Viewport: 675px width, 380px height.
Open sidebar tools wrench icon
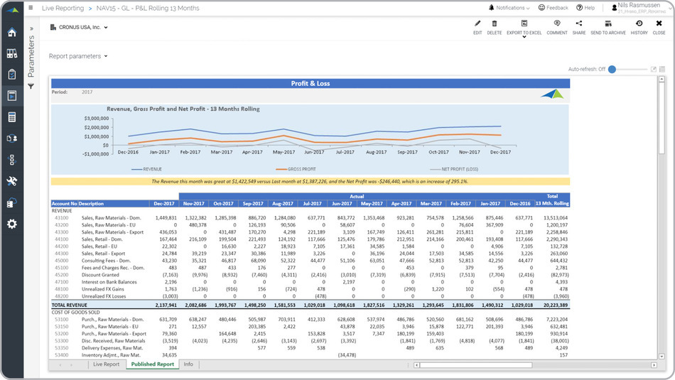pos(12,181)
